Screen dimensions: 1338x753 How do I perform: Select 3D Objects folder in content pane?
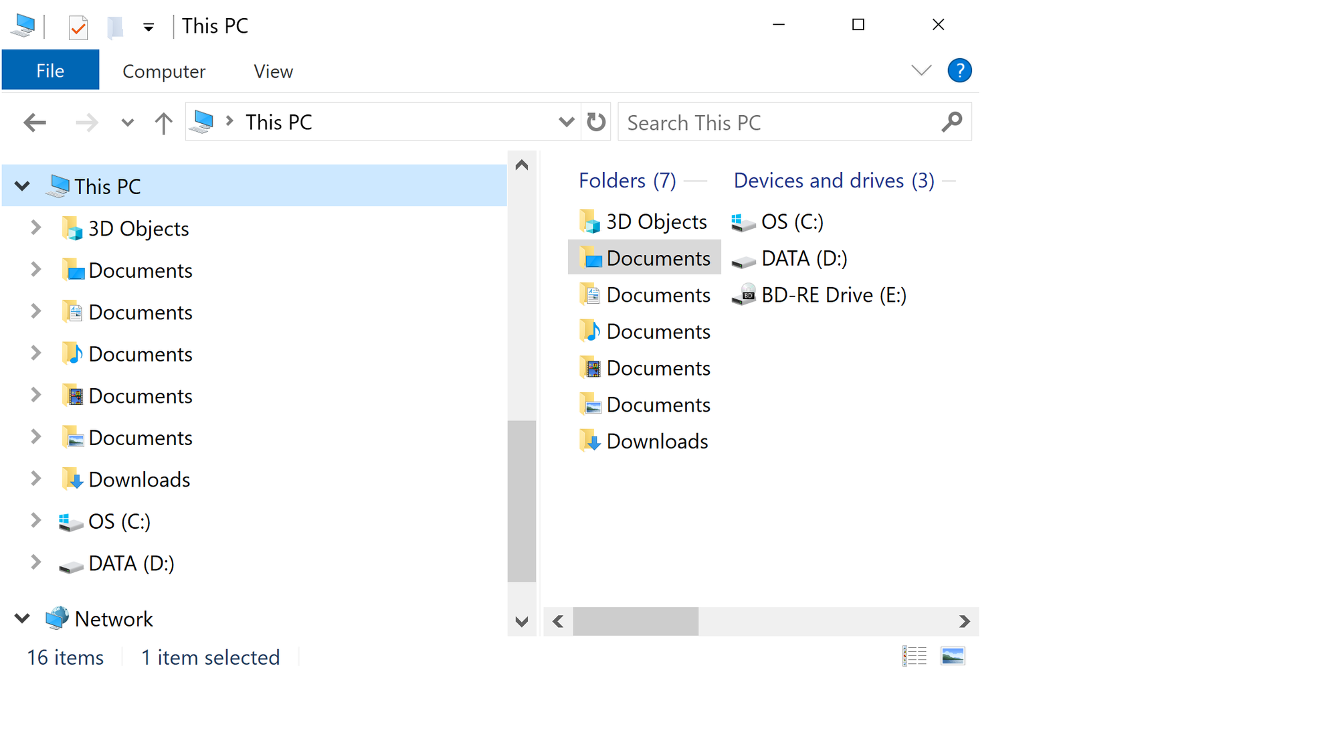coord(643,222)
